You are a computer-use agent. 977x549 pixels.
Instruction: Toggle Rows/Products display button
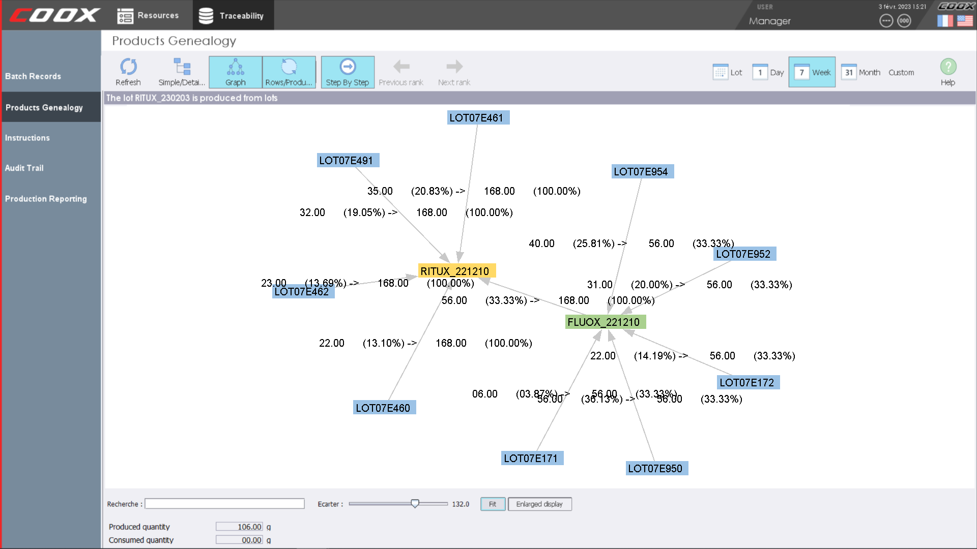point(289,72)
